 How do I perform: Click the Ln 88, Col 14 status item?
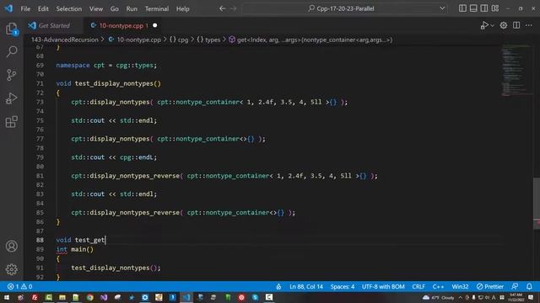click(306, 286)
